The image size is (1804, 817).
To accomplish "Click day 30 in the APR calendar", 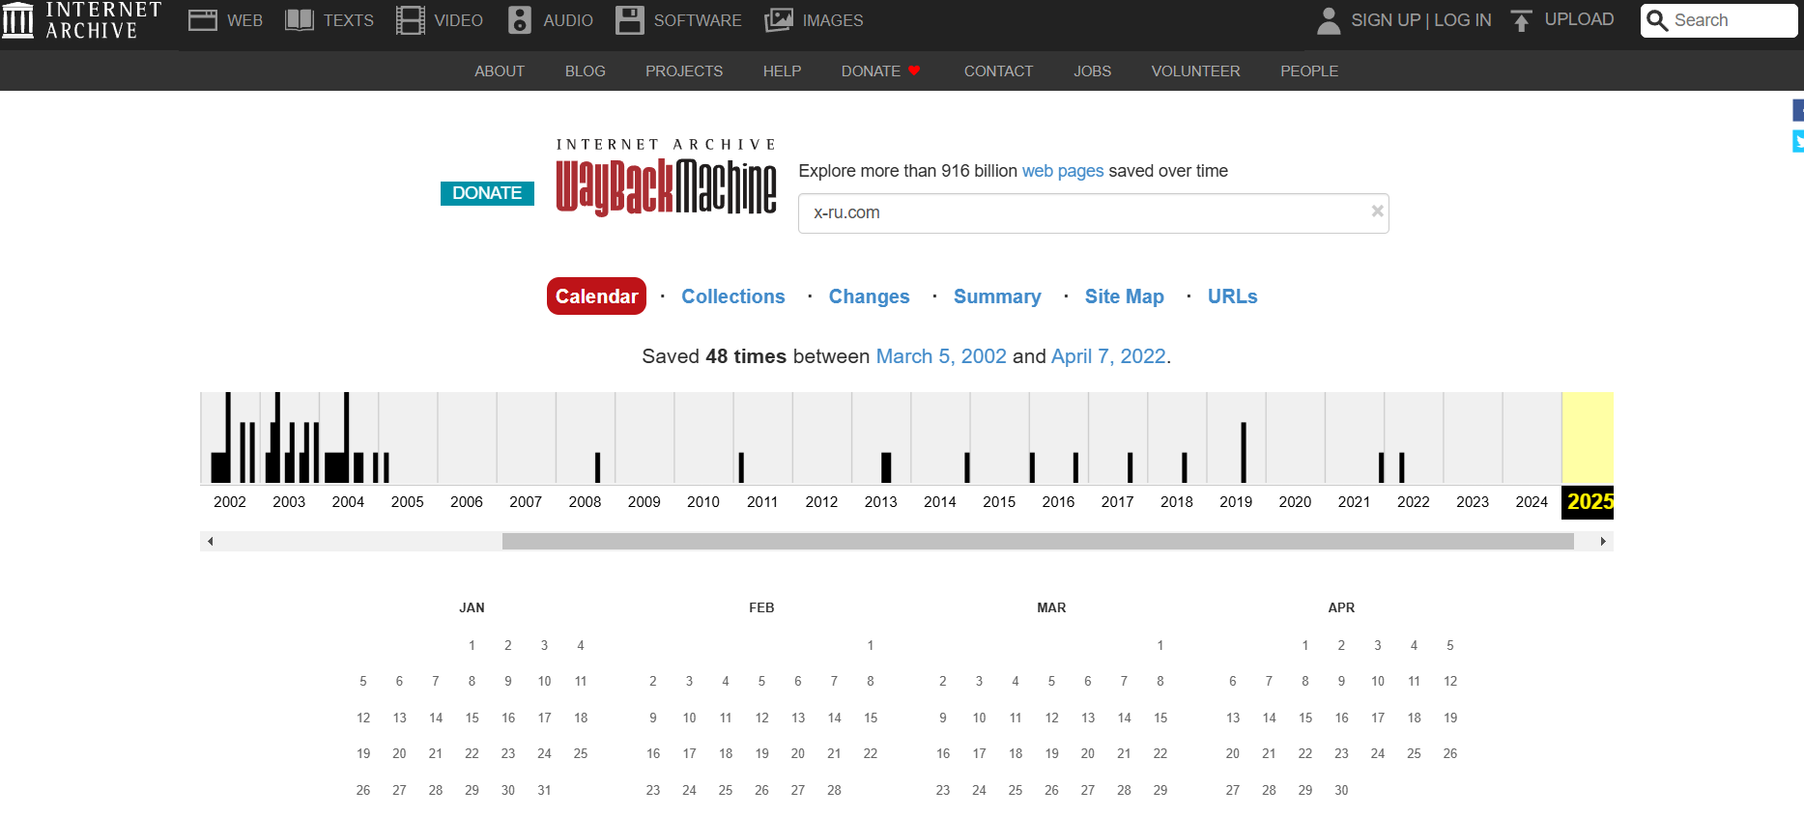I will 1341,790.
